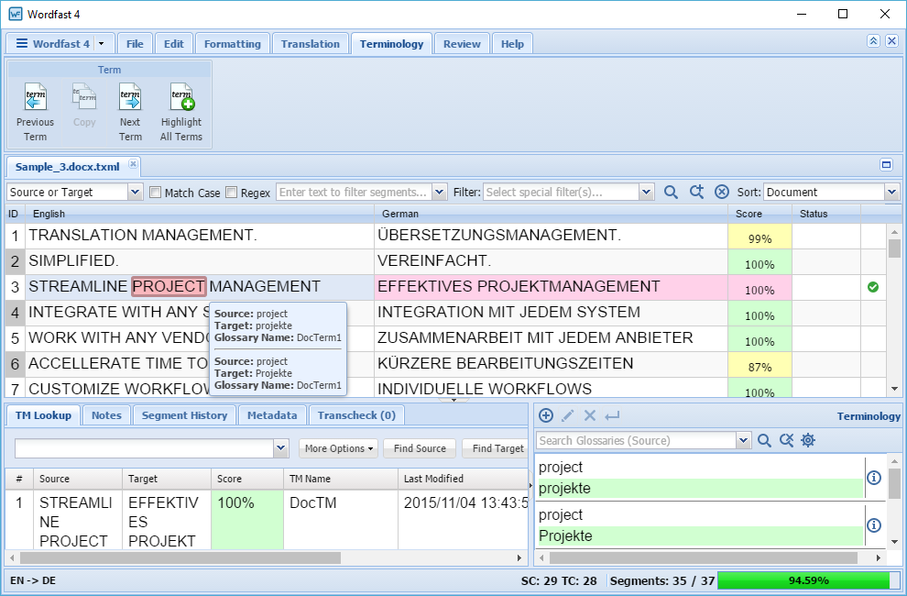Image resolution: width=907 pixels, height=596 pixels.
Task: Maximize the editor panel
Action: tap(886, 165)
